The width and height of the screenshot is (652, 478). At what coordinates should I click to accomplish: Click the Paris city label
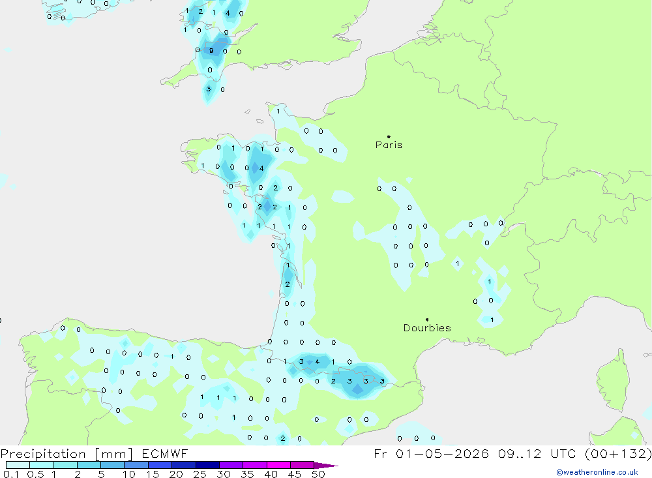(389, 145)
